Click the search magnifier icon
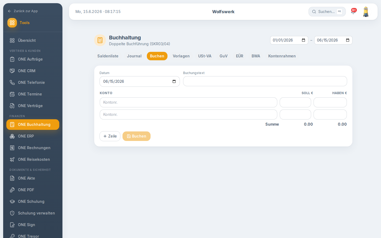The width and height of the screenshot is (381, 238). point(314,12)
